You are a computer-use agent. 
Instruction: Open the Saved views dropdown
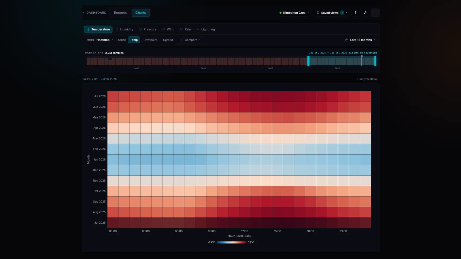coord(332,13)
